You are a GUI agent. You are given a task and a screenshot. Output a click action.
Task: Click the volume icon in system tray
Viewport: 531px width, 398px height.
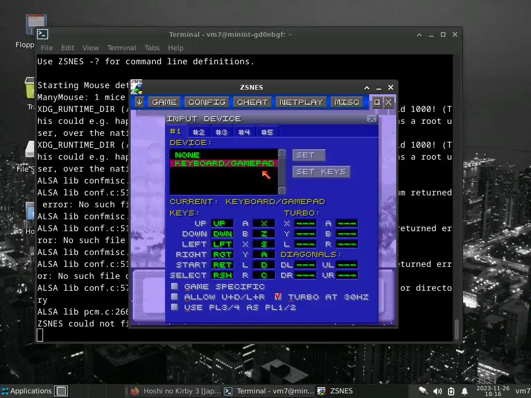pyautogui.click(x=438, y=391)
